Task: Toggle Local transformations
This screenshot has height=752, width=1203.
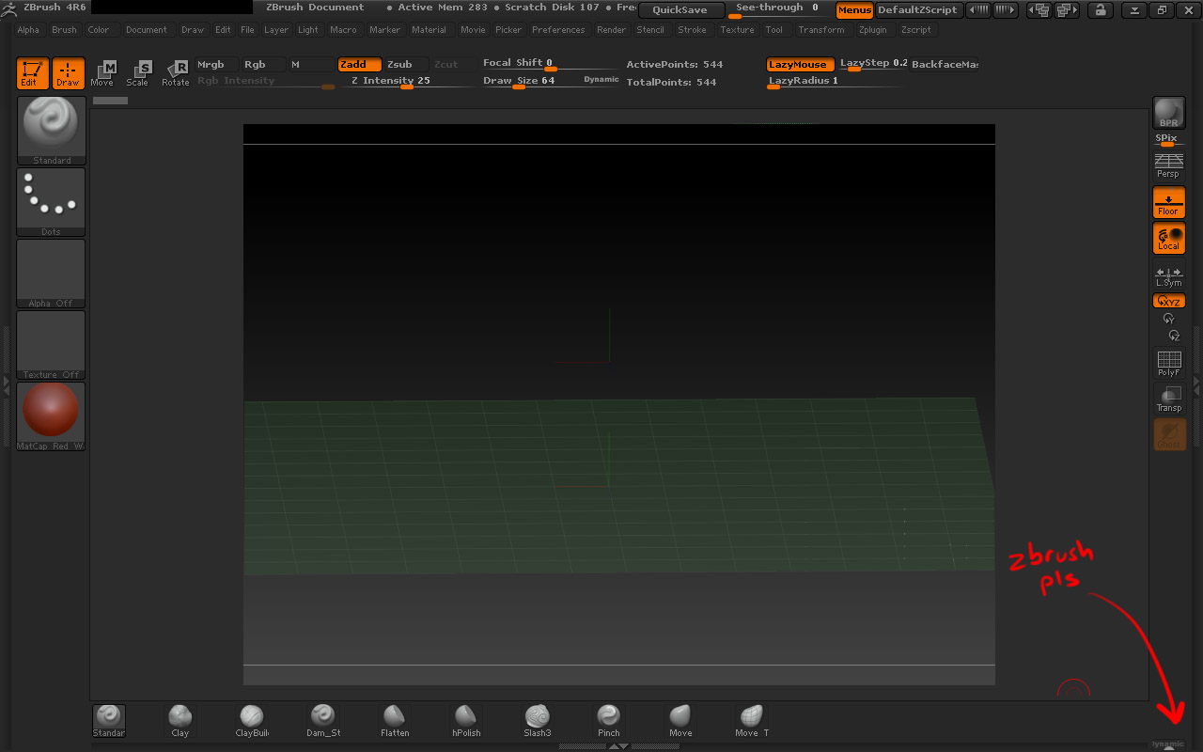Action: coord(1169,238)
